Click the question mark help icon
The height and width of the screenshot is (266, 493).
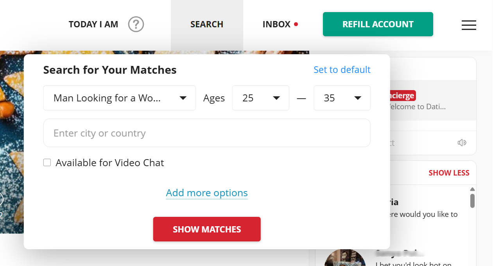pyautogui.click(x=136, y=24)
